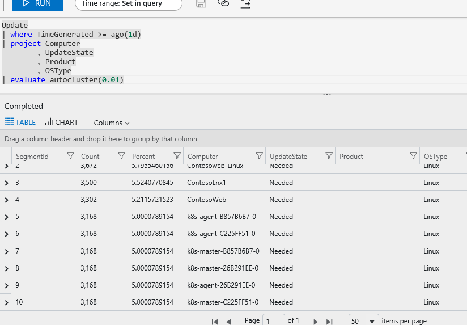Select k8s-agent-B857B6B7-0 cell
467x325 pixels.
point(222,217)
